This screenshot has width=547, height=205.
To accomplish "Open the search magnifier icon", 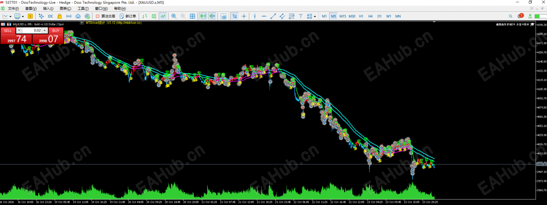I will pos(511,16).
